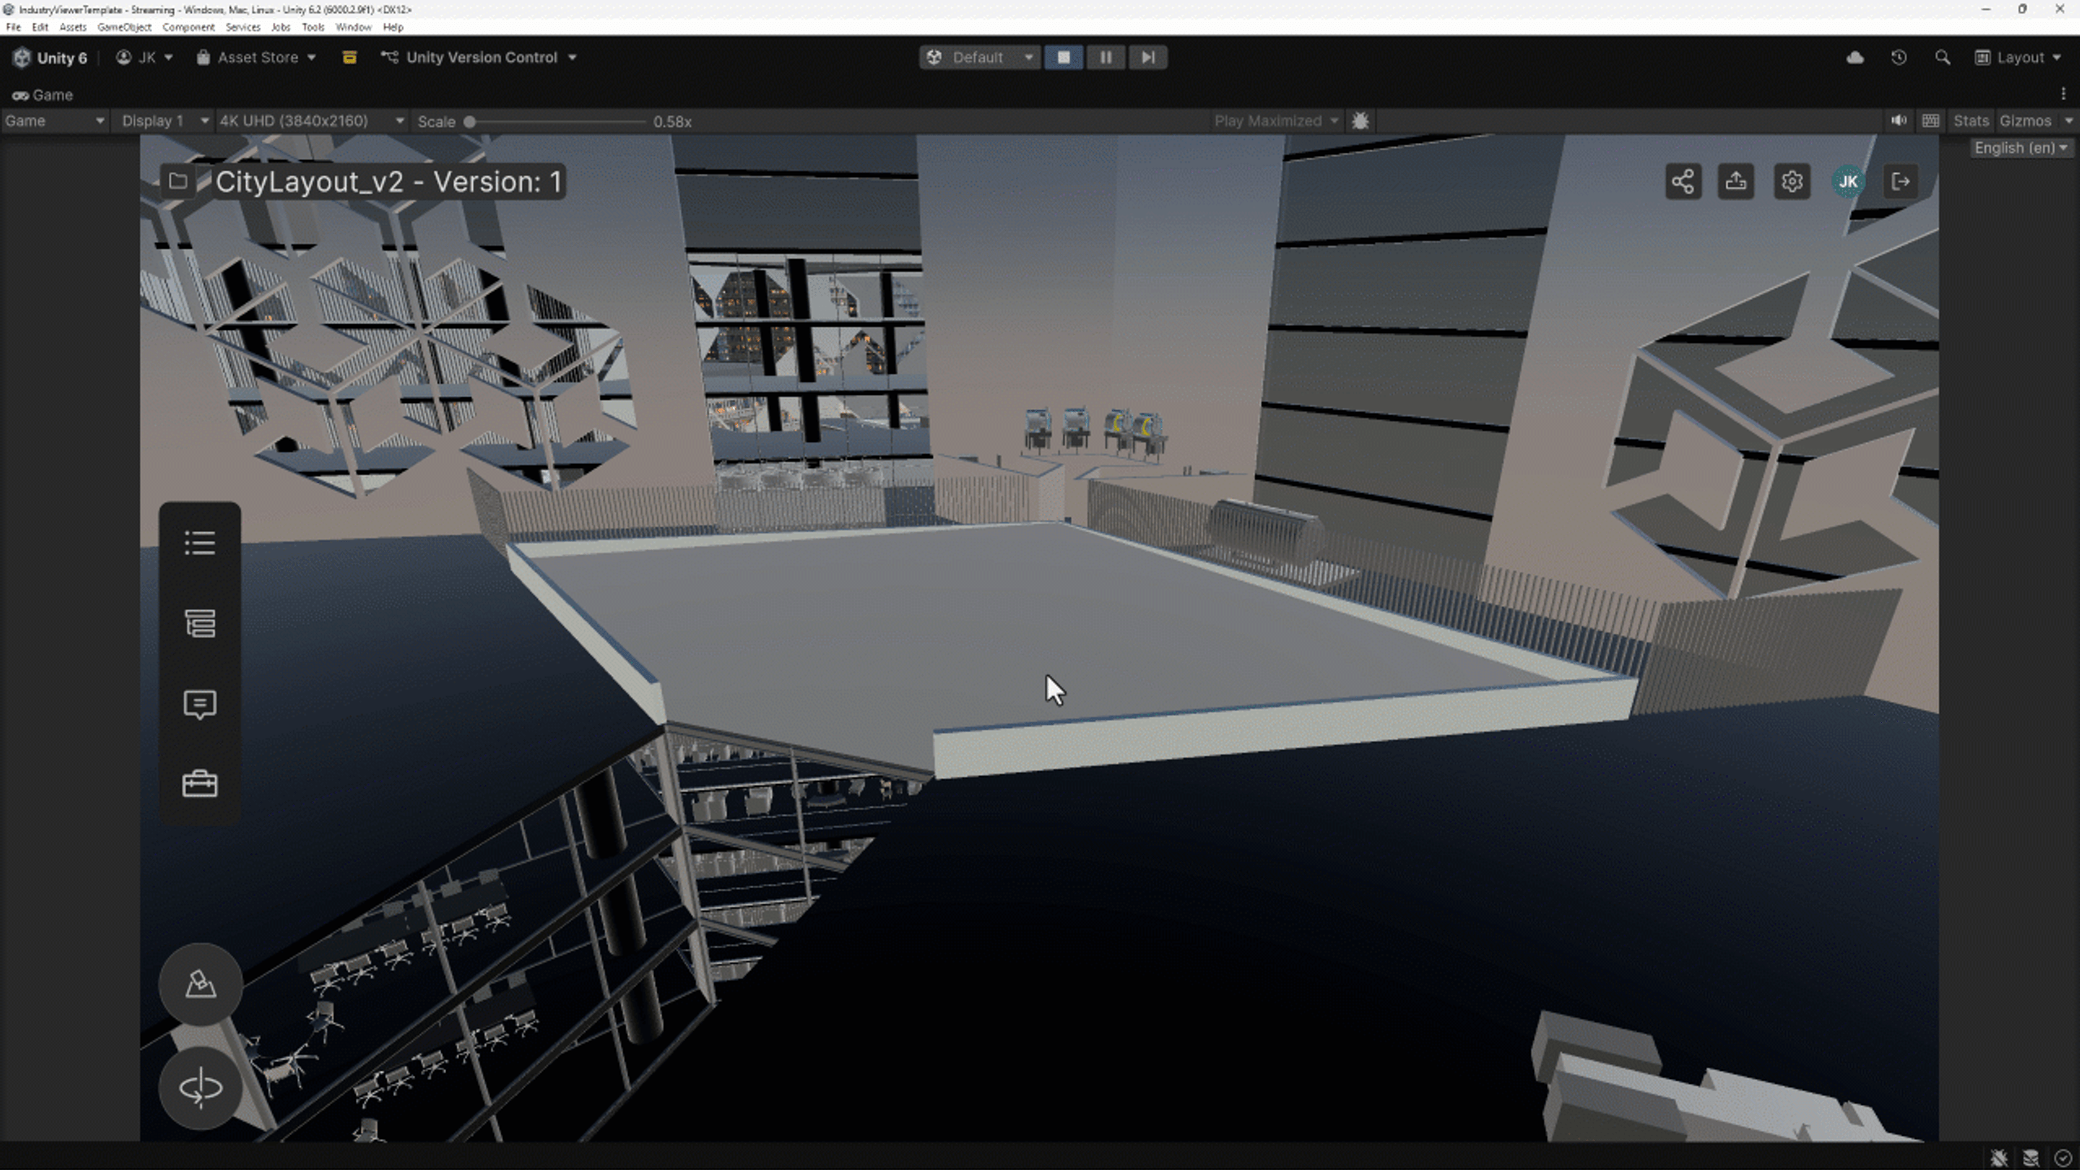2080x1170 pixels.
Task: Open the Layout dropdown
Action: pos(2018,58)
